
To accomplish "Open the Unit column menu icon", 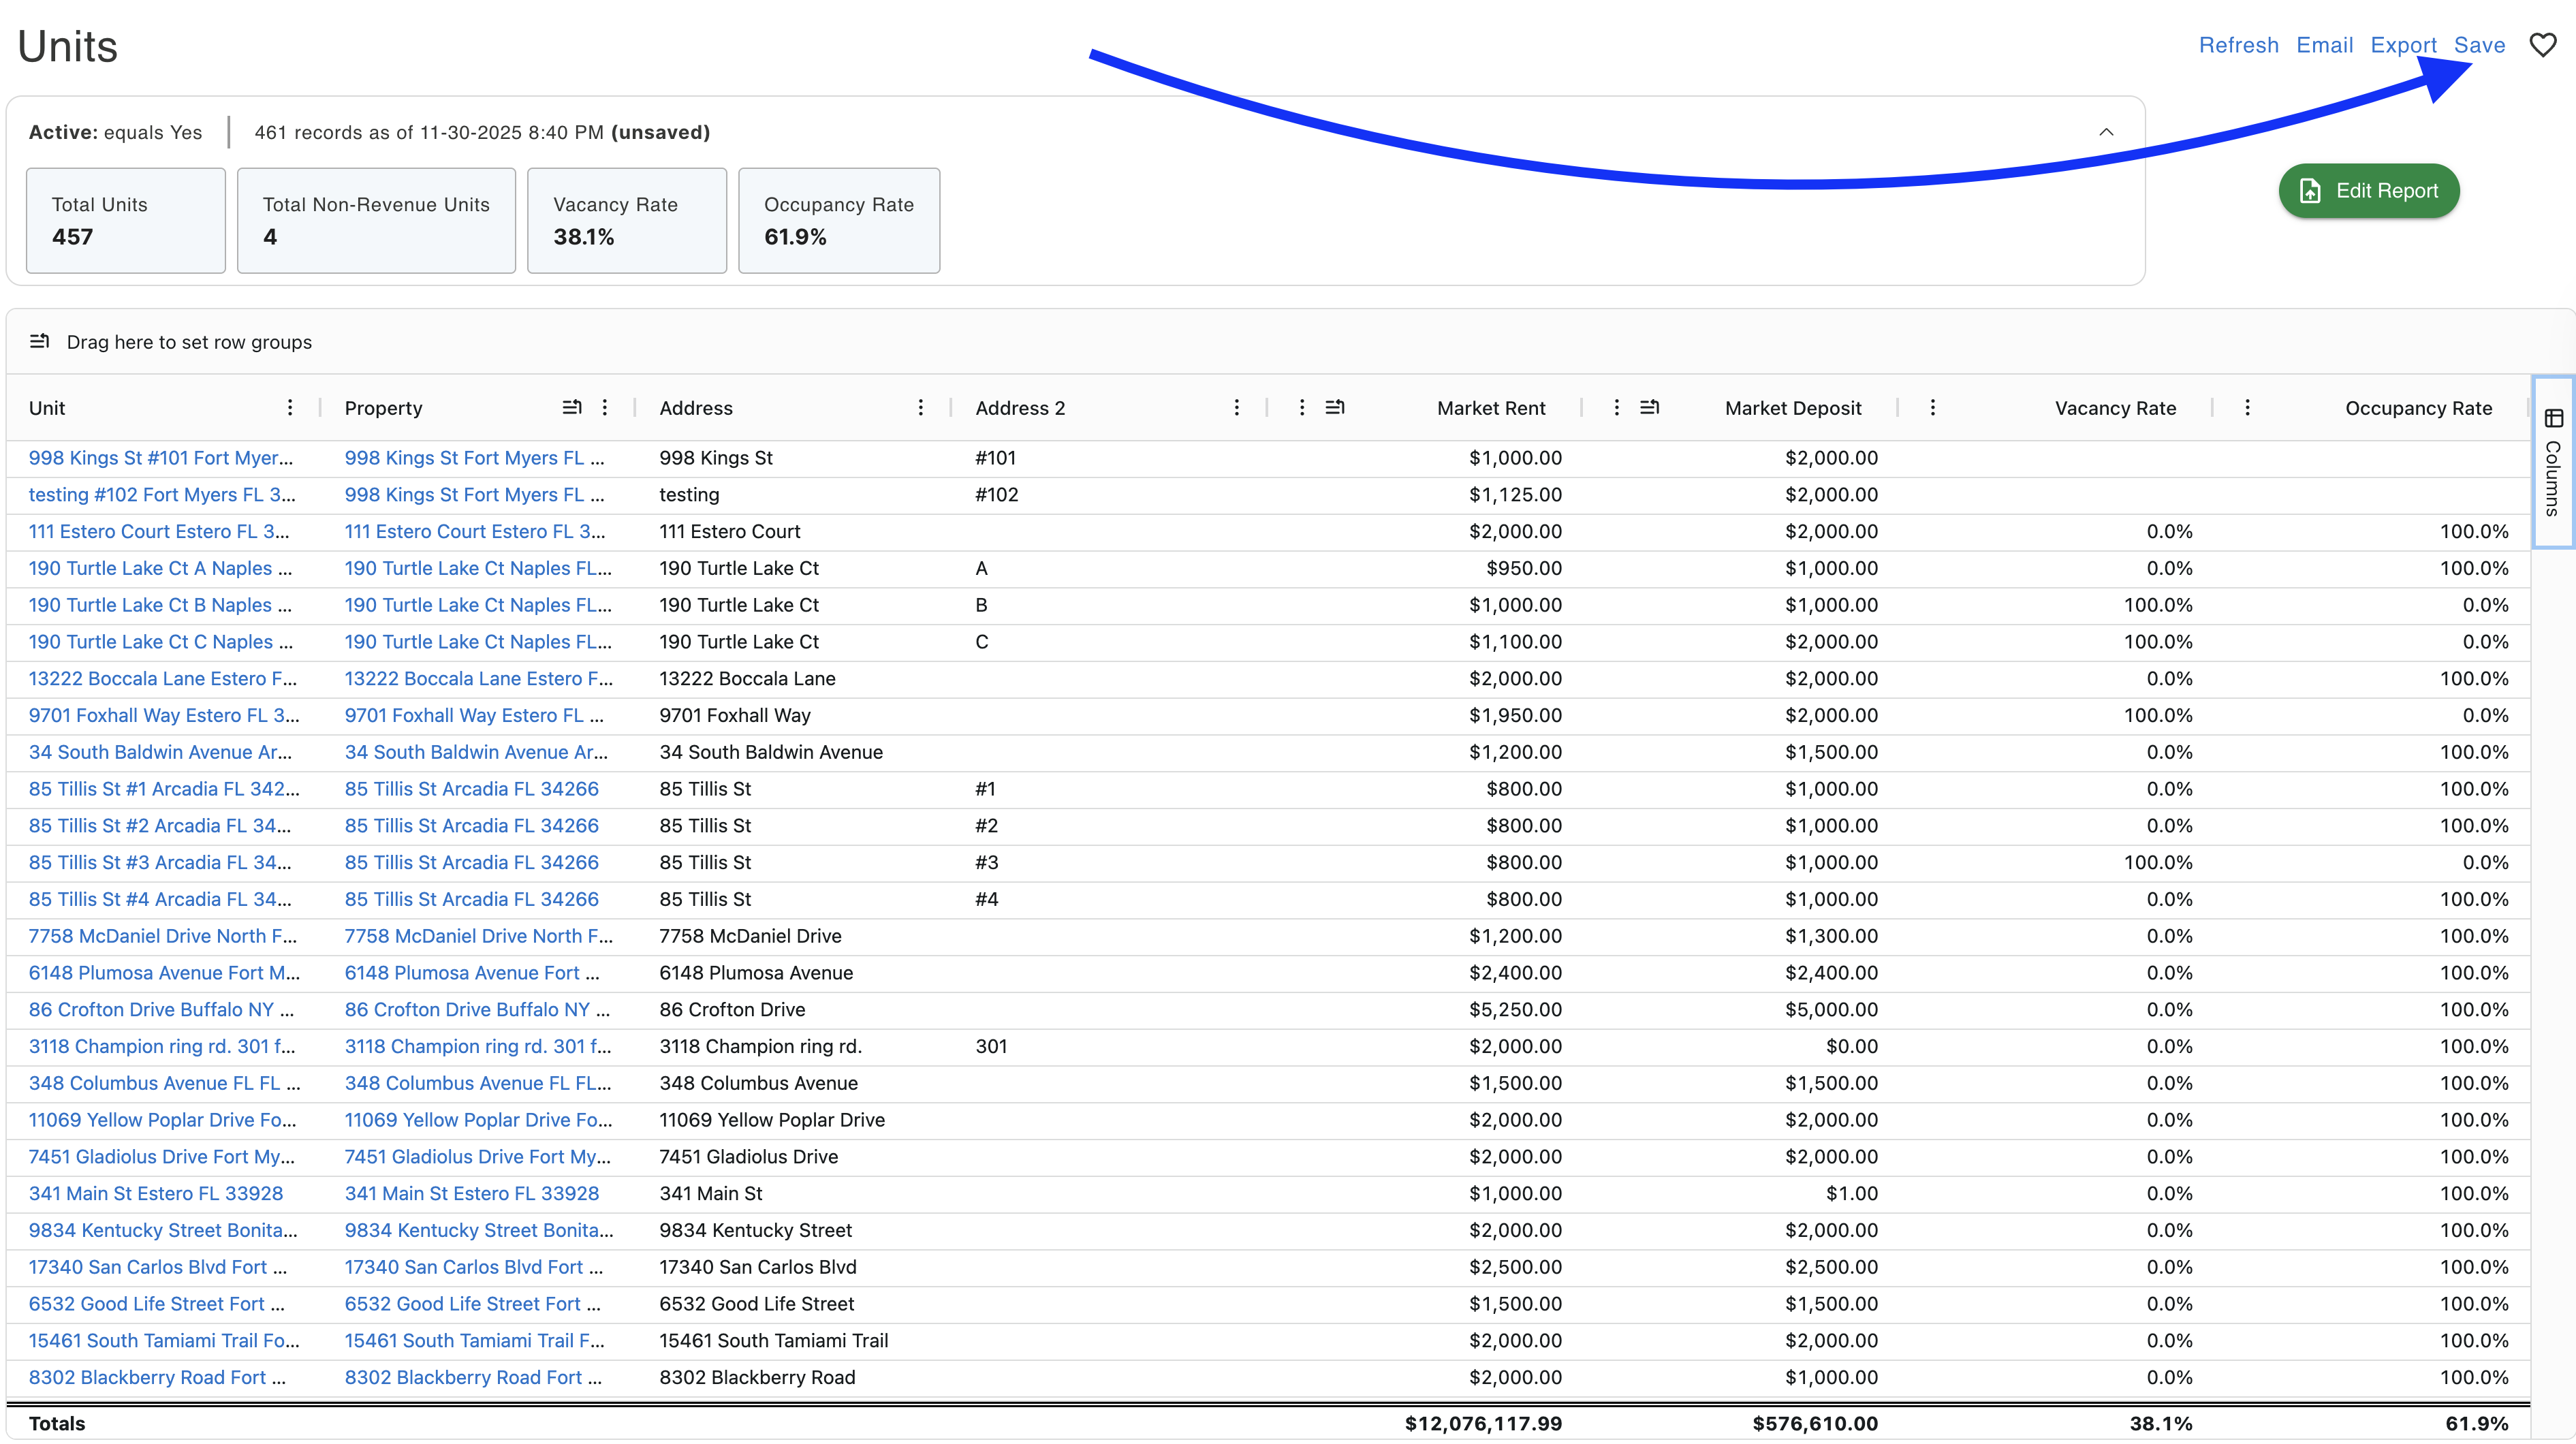I will click(x=290, y=407).
